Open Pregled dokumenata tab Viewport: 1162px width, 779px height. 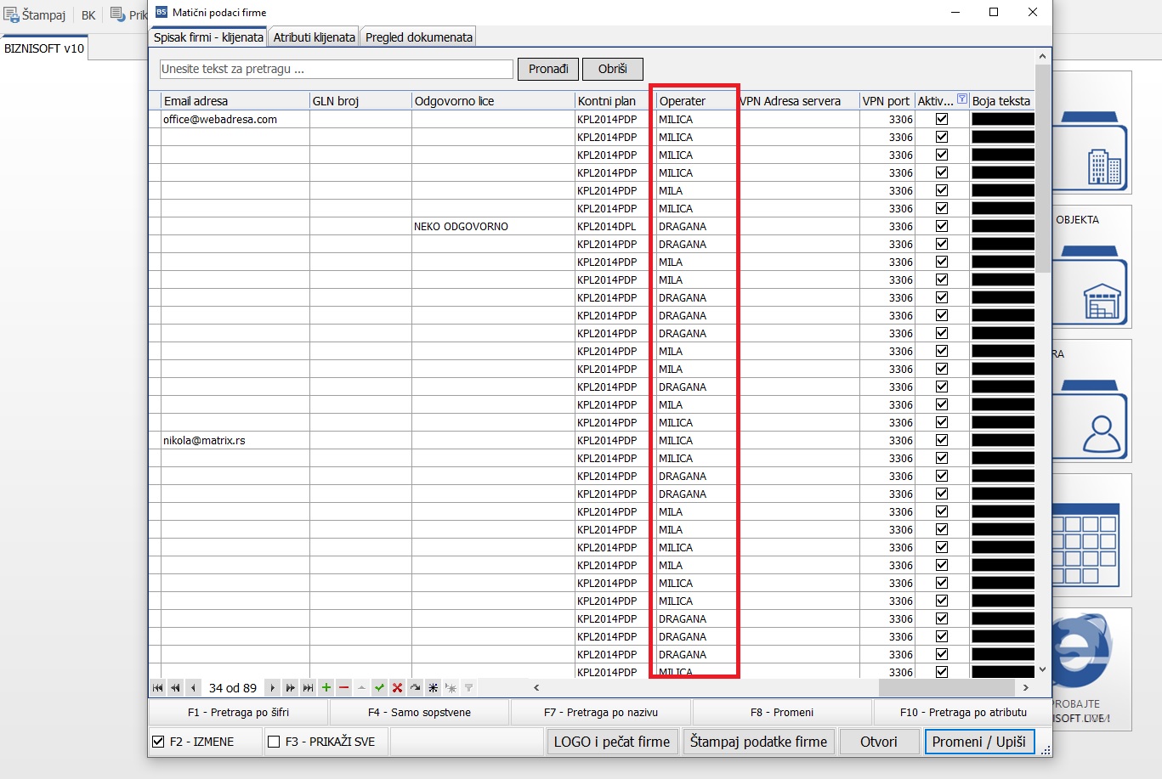(x=418, y=37)
